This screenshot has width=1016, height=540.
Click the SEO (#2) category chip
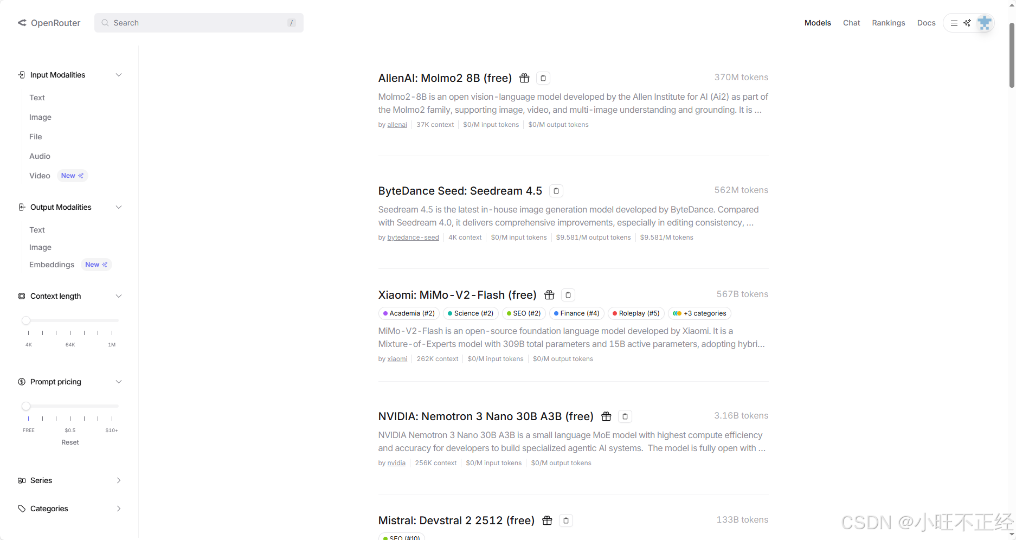(524, 313)
